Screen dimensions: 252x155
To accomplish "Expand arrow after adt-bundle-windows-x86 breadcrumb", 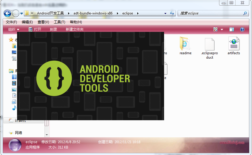I will [x=118, y=13].
